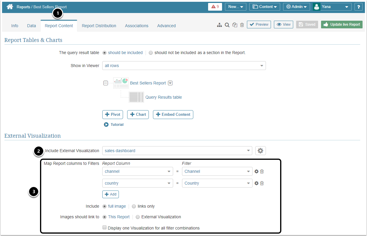
Task: Click the duplicate report icon
Action: tap(235, 25)
